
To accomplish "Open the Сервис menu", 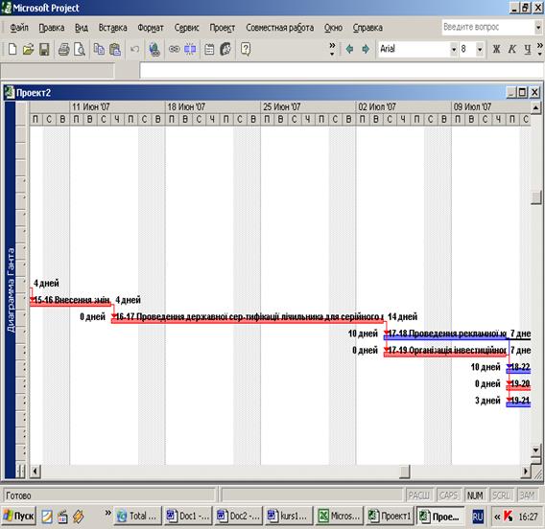I will click(187, 28).
